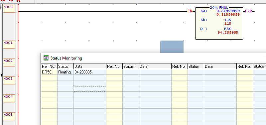Click the Status Monitoring window icon
The width and height of the screenshot is (266, 125).
point(46,58)
